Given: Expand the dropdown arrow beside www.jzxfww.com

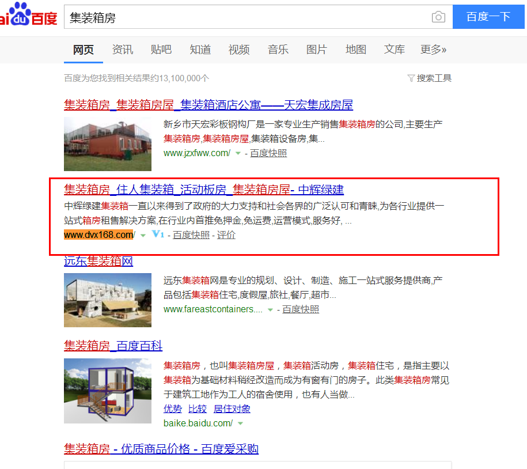Looking at the screenshot, I should pos(238,154).
